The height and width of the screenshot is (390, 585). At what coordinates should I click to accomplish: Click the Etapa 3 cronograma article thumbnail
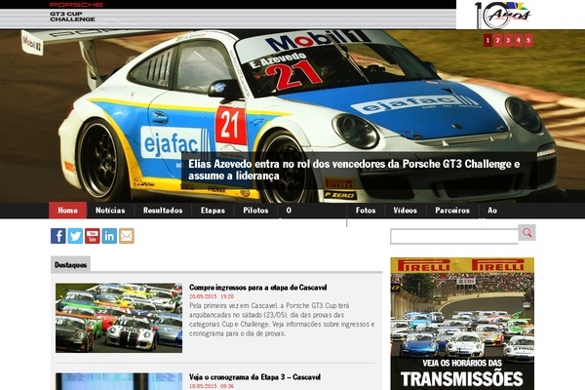(x=119, y=381)
